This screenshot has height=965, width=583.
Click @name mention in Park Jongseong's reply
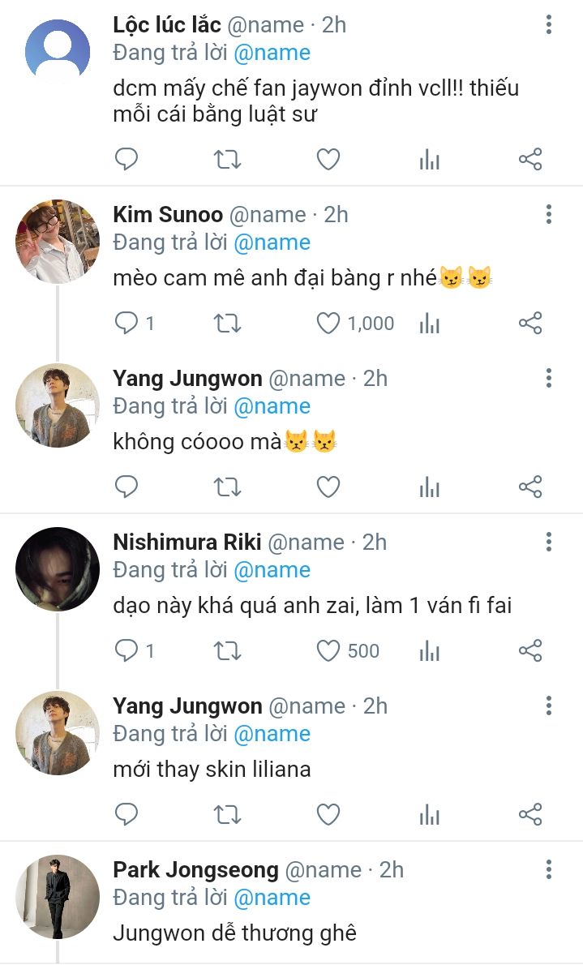272,898
